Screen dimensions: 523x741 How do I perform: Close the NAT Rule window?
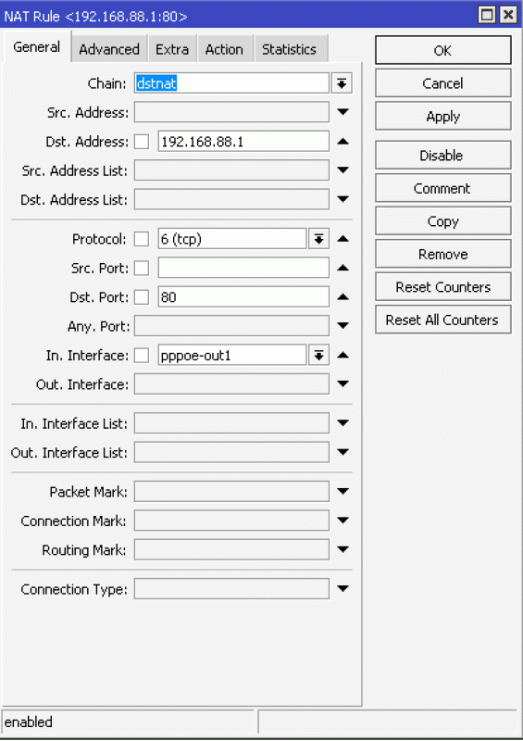(x=508, y=15)
